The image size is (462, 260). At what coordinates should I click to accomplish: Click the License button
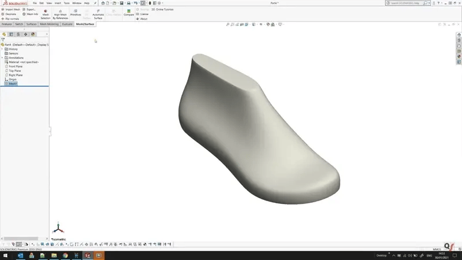pos(143,14)
